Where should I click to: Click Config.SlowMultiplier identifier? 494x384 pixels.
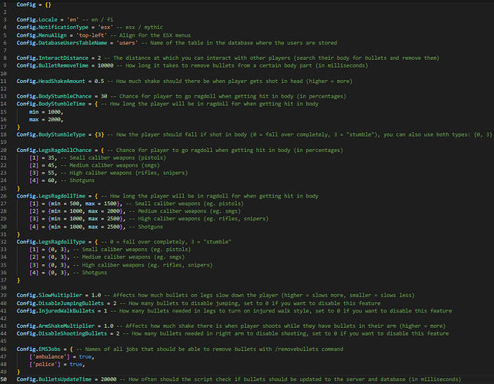coord(49,296)
